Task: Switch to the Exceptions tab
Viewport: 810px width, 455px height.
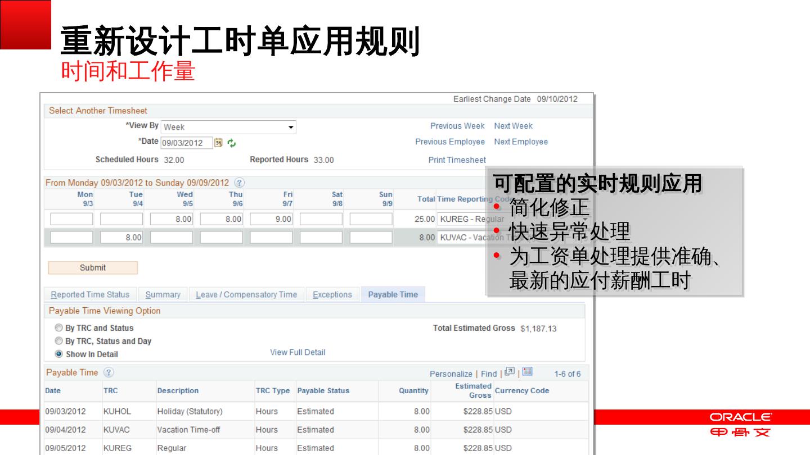Action: [332, 294]
